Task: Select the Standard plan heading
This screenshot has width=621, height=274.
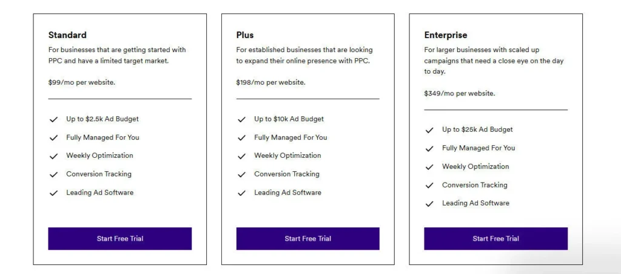Action: click(x=67, y=35)
